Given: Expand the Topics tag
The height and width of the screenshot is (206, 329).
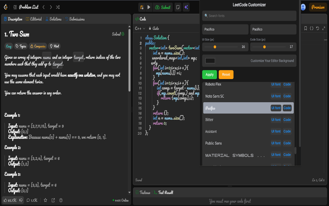Looking at the screenshot, I should (x=21, y=46).
